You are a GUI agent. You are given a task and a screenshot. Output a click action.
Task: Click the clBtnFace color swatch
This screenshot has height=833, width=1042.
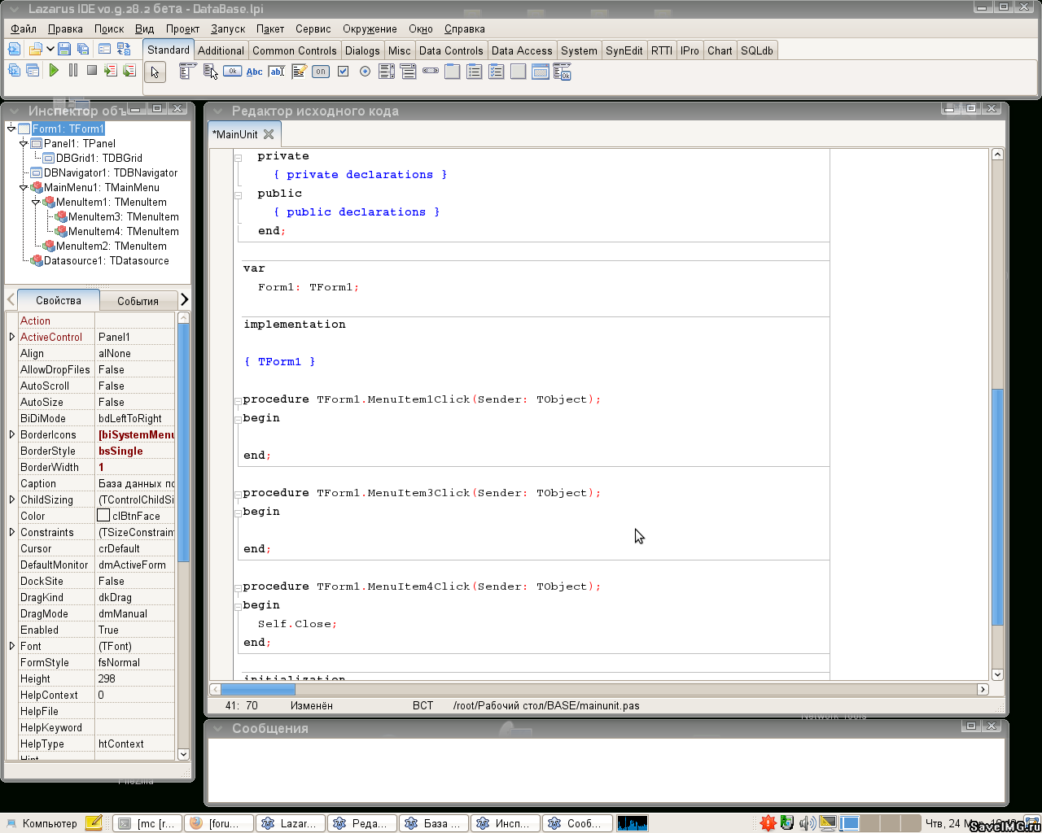pyautogui.click(x=103, y=516)
